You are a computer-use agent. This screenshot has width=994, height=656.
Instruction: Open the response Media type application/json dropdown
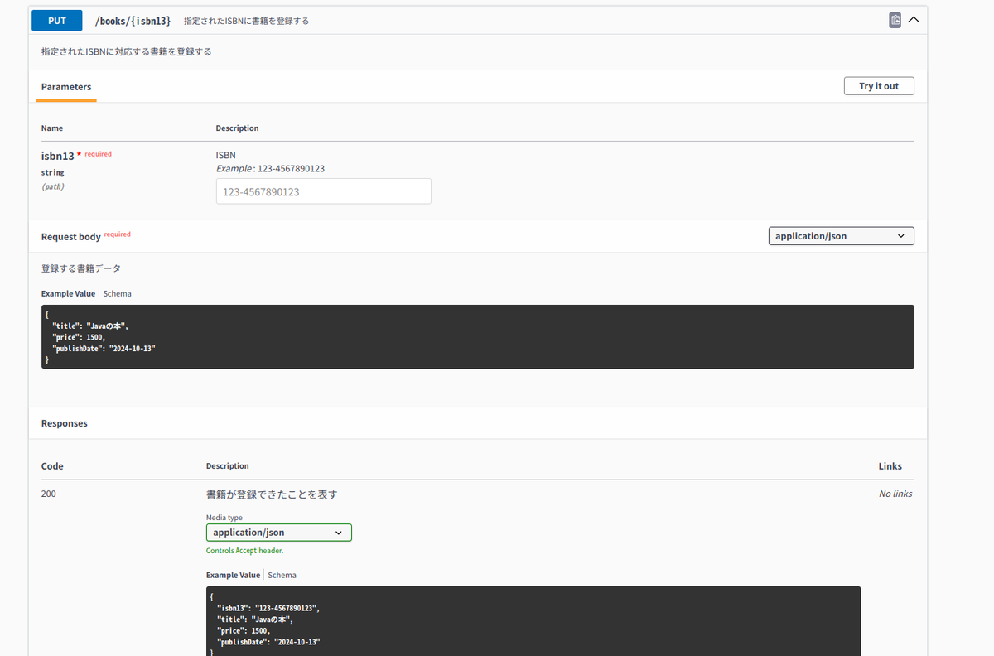point(278,532)
